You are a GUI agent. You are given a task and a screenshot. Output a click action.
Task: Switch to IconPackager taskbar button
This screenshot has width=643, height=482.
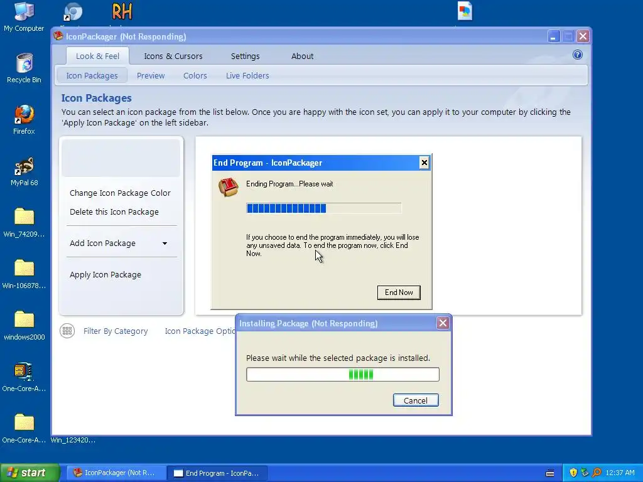pos(116,473)
